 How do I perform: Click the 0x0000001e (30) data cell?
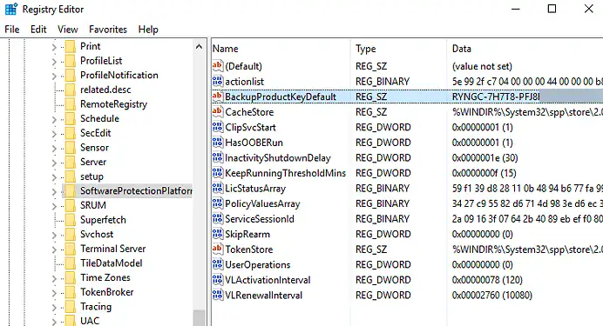pyautogui.click(x=484, y=158)
